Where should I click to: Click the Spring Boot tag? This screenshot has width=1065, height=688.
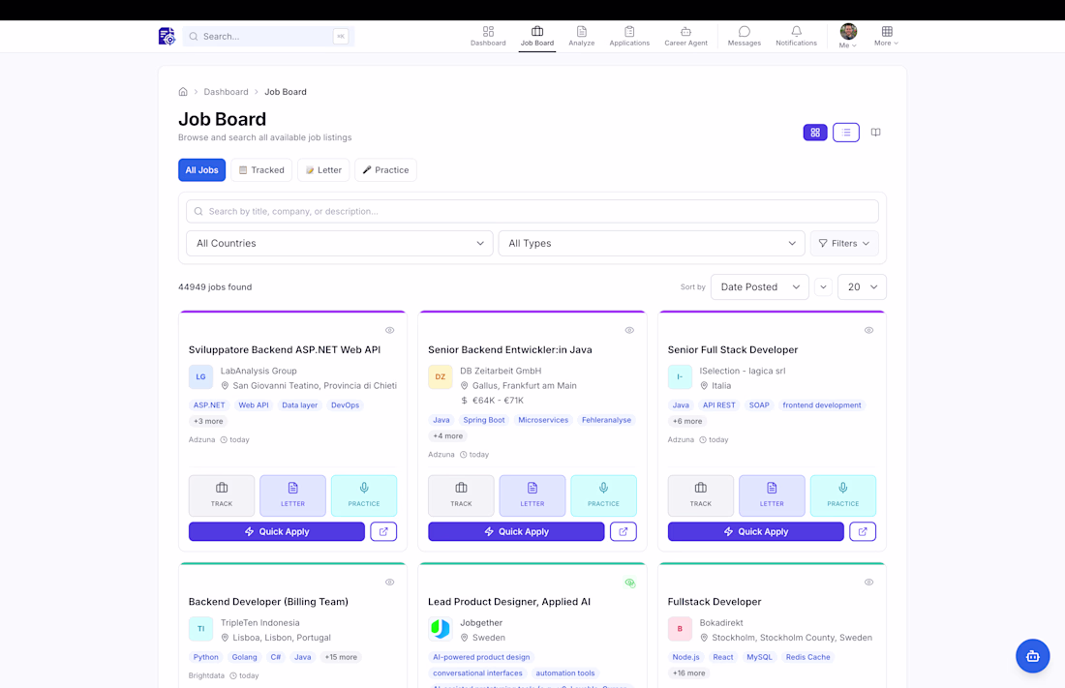[x=484, y=420]
